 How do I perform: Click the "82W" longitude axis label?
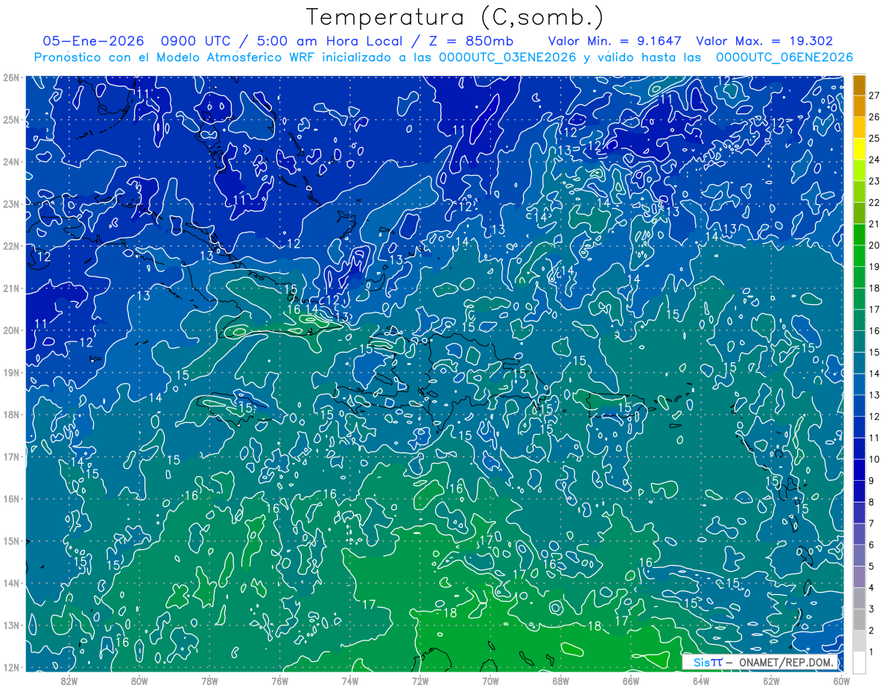click(x=69, y=680)
